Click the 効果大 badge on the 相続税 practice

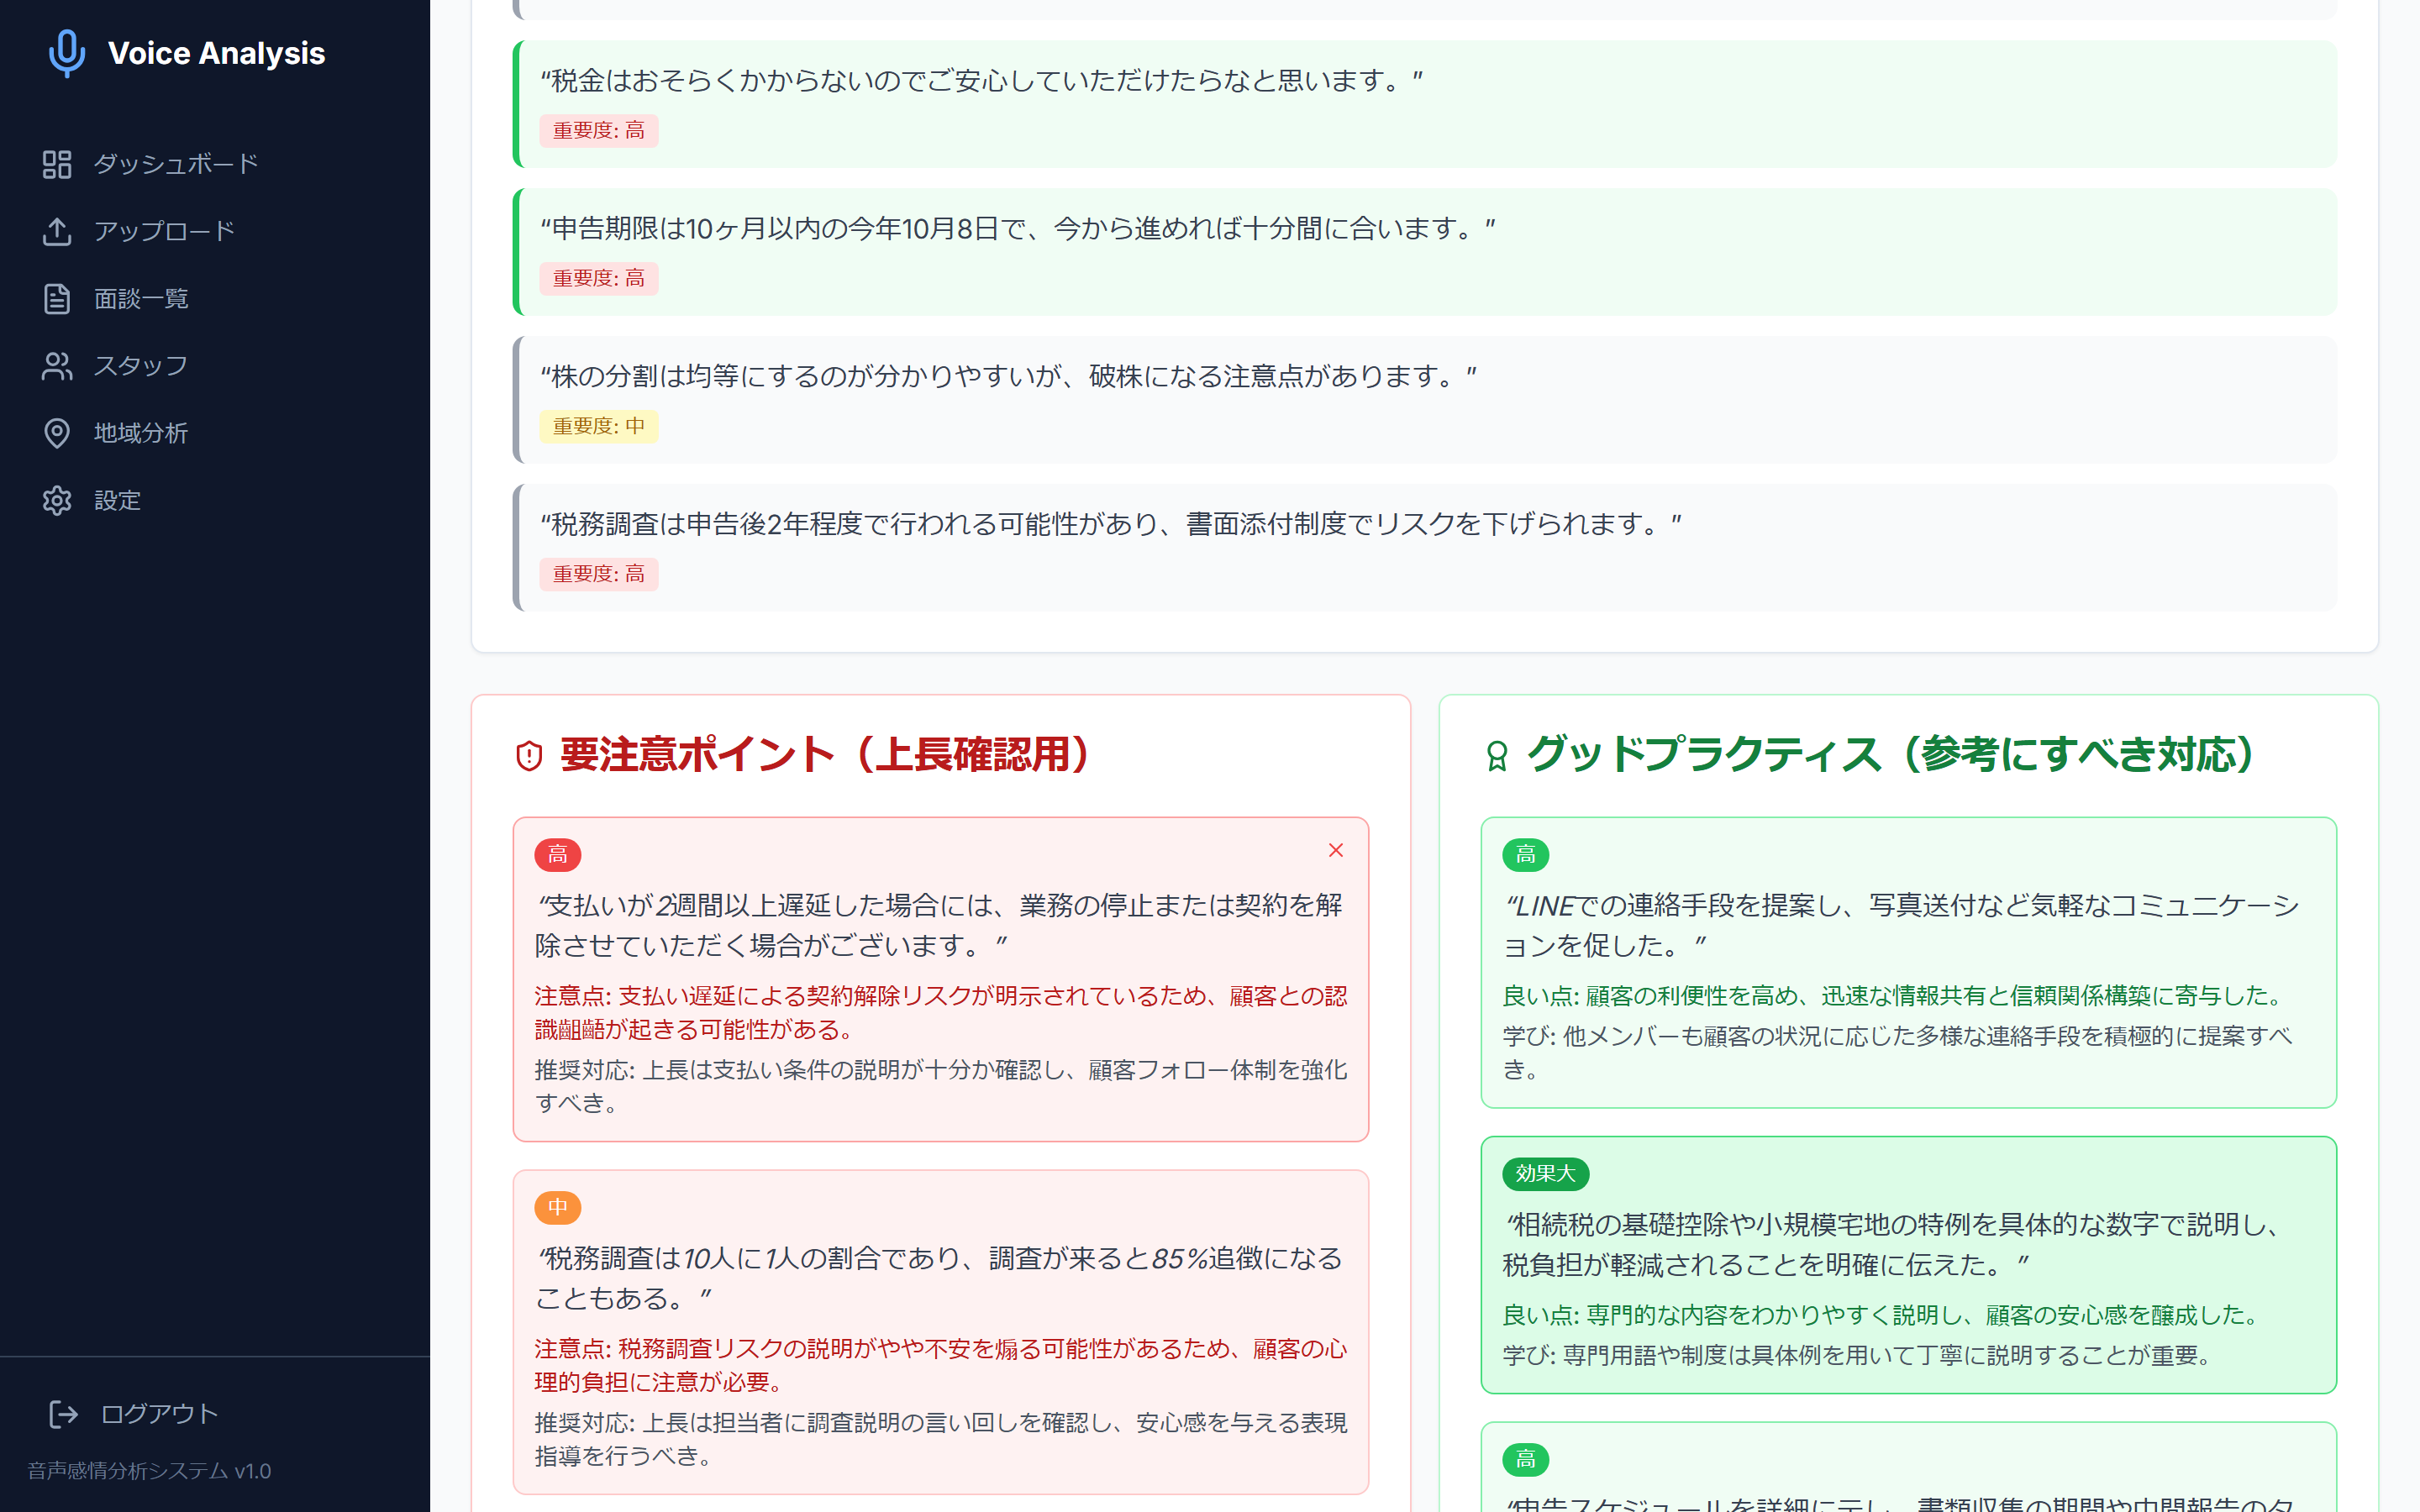point(1545,1174)
